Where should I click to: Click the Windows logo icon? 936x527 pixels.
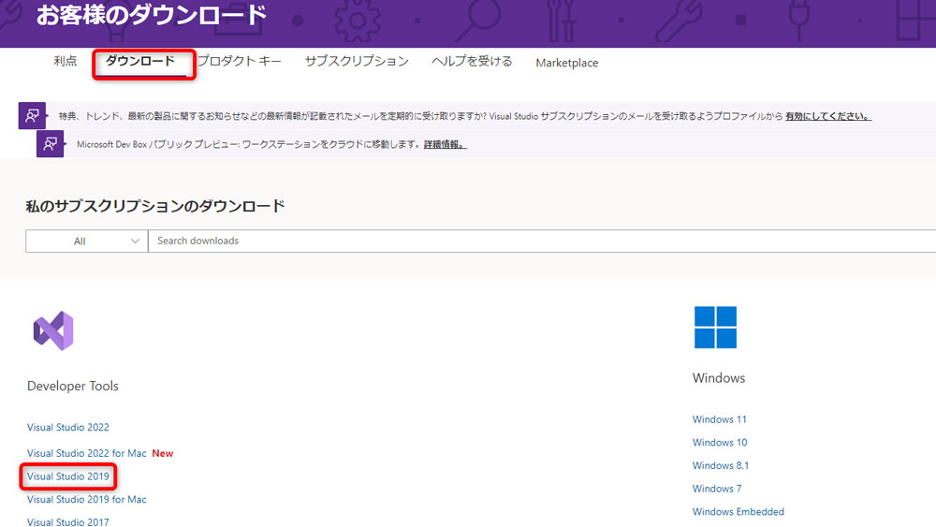pos(715,327)
